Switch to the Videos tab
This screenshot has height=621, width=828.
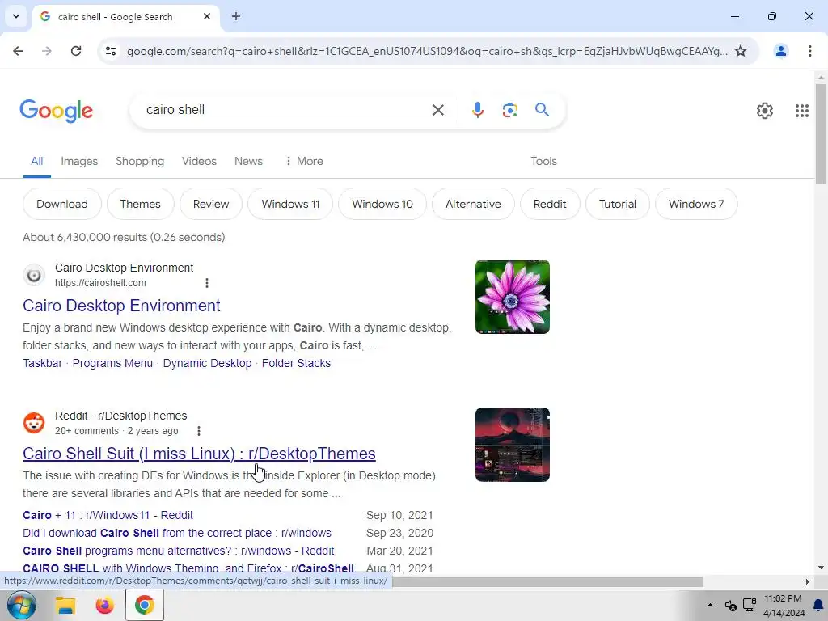pyautogui.click(x=199, y=161)
